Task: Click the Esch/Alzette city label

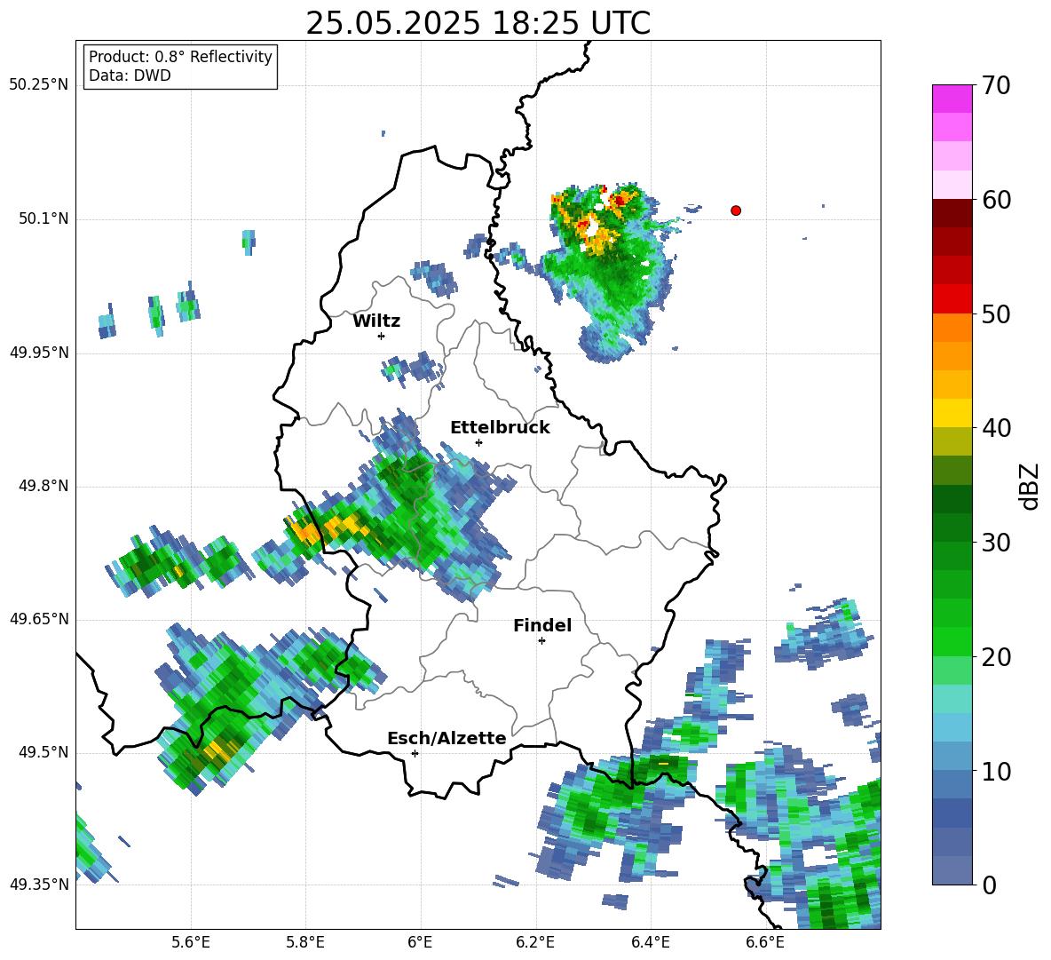Action: click(446, 738)
